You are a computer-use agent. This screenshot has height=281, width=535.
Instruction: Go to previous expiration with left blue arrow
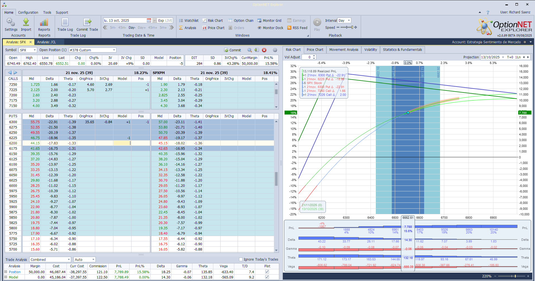[x=10, y=73]
